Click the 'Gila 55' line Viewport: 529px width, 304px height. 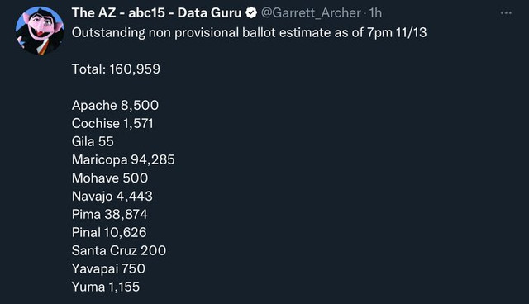click(93, 141)
